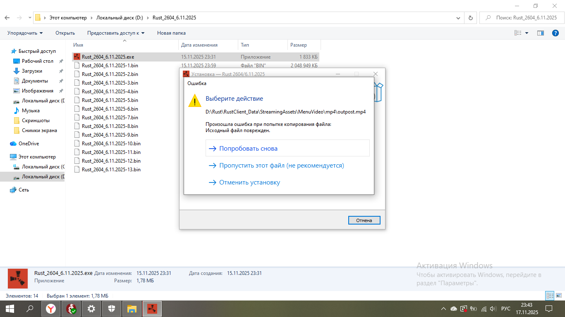The height and width of the screenshot is (317, 565).
Task: Open the help question mark icon
Action: pos(555,33)
